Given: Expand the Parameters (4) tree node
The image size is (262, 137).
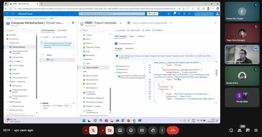Looking at the screenshot, I should click(115, 66).
